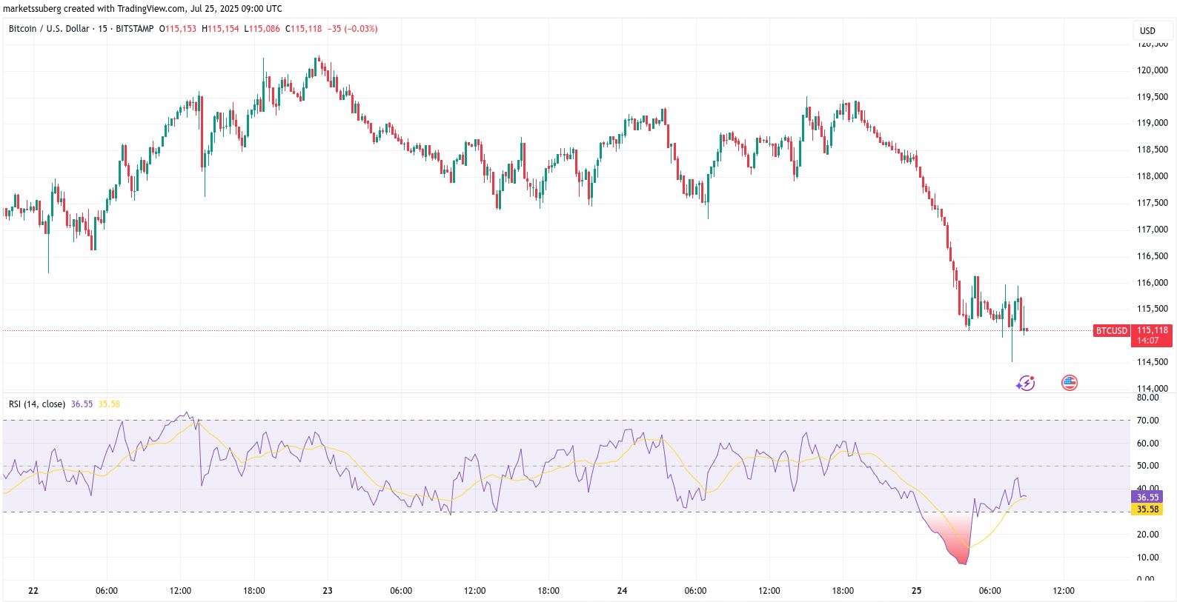Click the 114,500 price axis label
The height and width of the screenshot is (602, 1177).
tap(1152, 362)
